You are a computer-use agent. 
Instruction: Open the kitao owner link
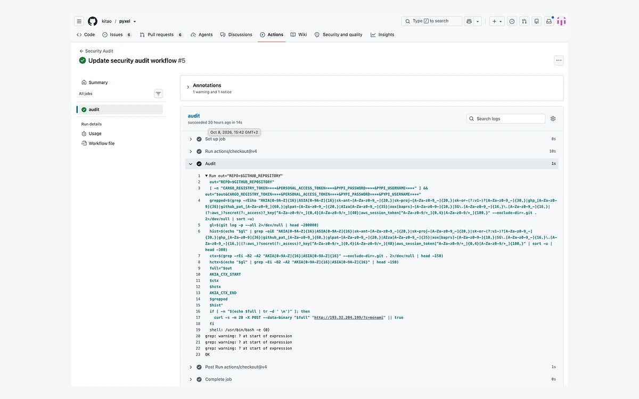(x=106, y=21)
